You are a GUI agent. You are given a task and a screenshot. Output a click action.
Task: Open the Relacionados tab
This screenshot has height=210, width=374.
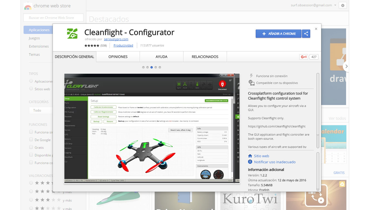point(205,57)
